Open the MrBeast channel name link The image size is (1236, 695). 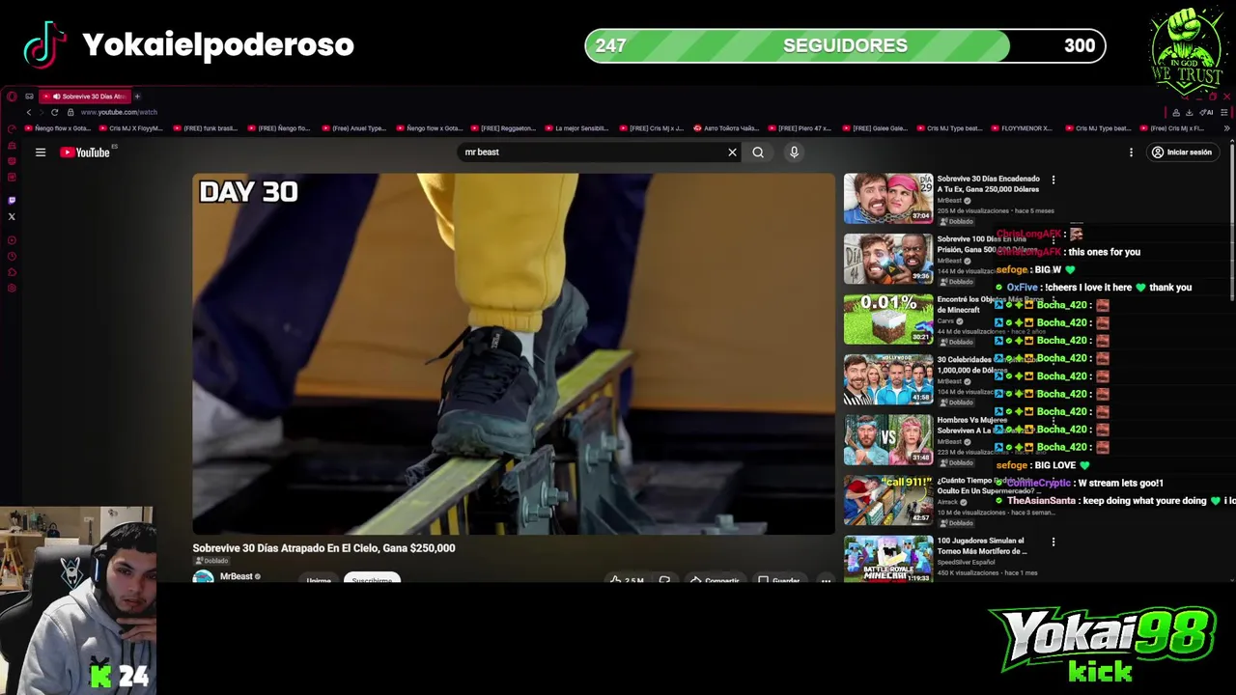pos(236,576)
